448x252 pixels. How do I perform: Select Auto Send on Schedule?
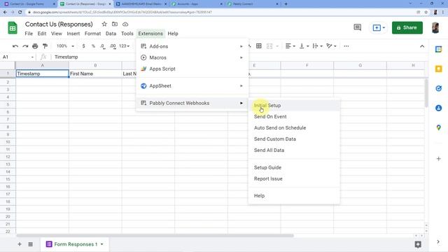(294, 127)
